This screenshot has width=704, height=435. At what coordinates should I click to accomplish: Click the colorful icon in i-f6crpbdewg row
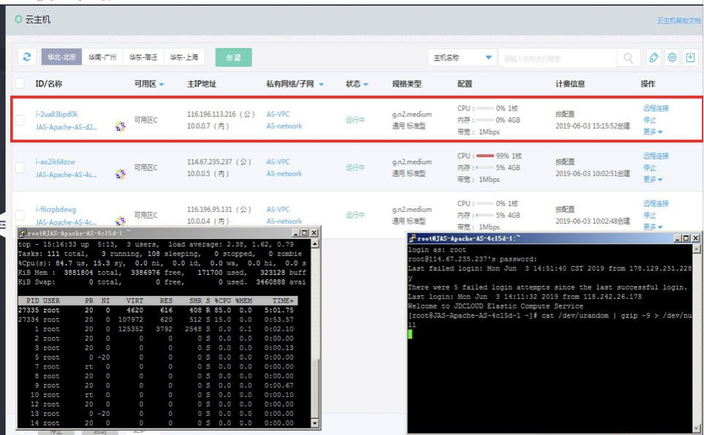tap(120, 221)
